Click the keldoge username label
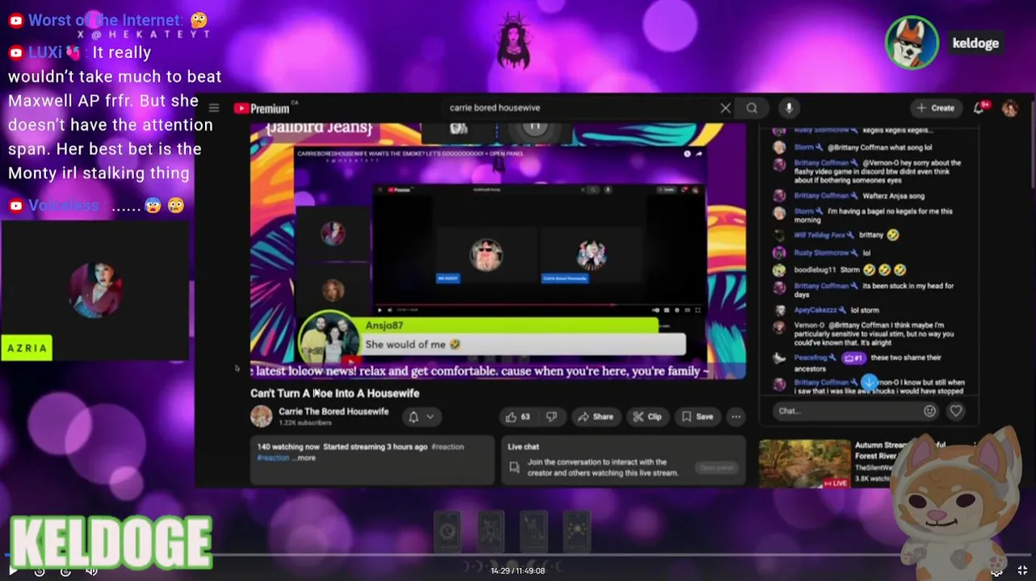Viewport: 1036px width, 581px height. coord(975,44)
